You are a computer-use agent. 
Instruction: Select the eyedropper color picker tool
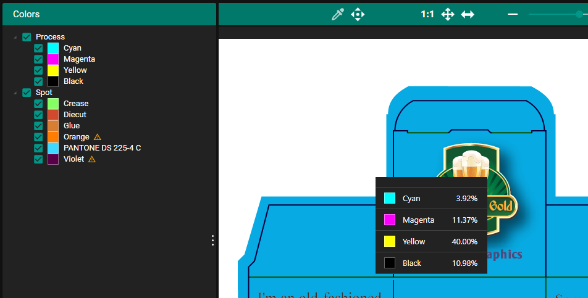point(337,14)
